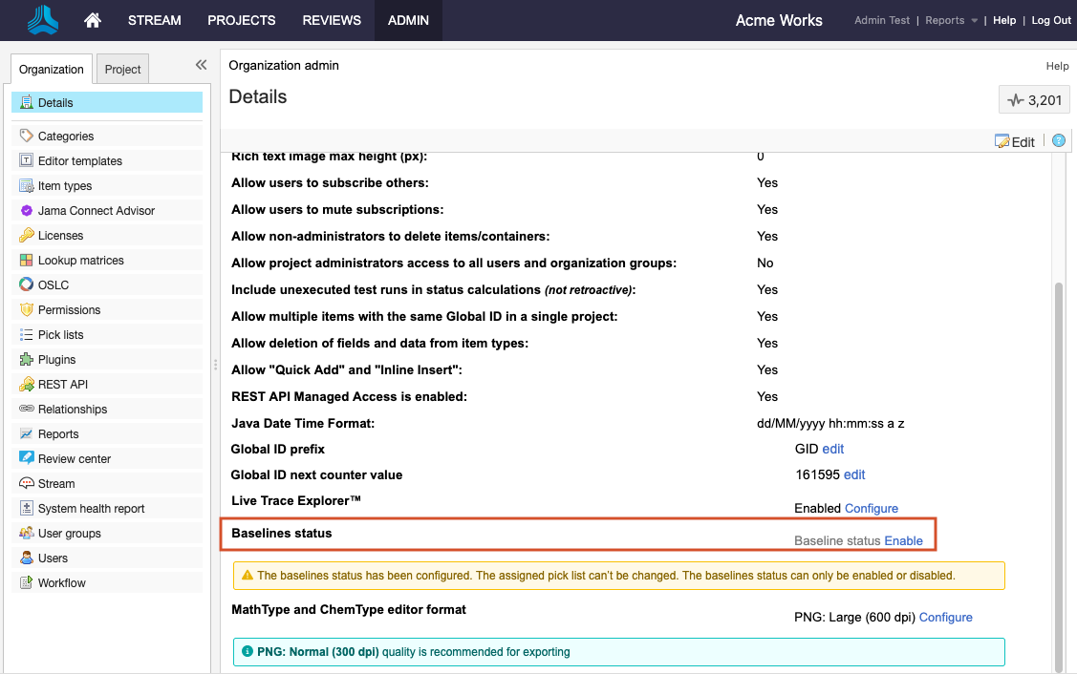Click the Jama Connect logo

pos(40,19)
